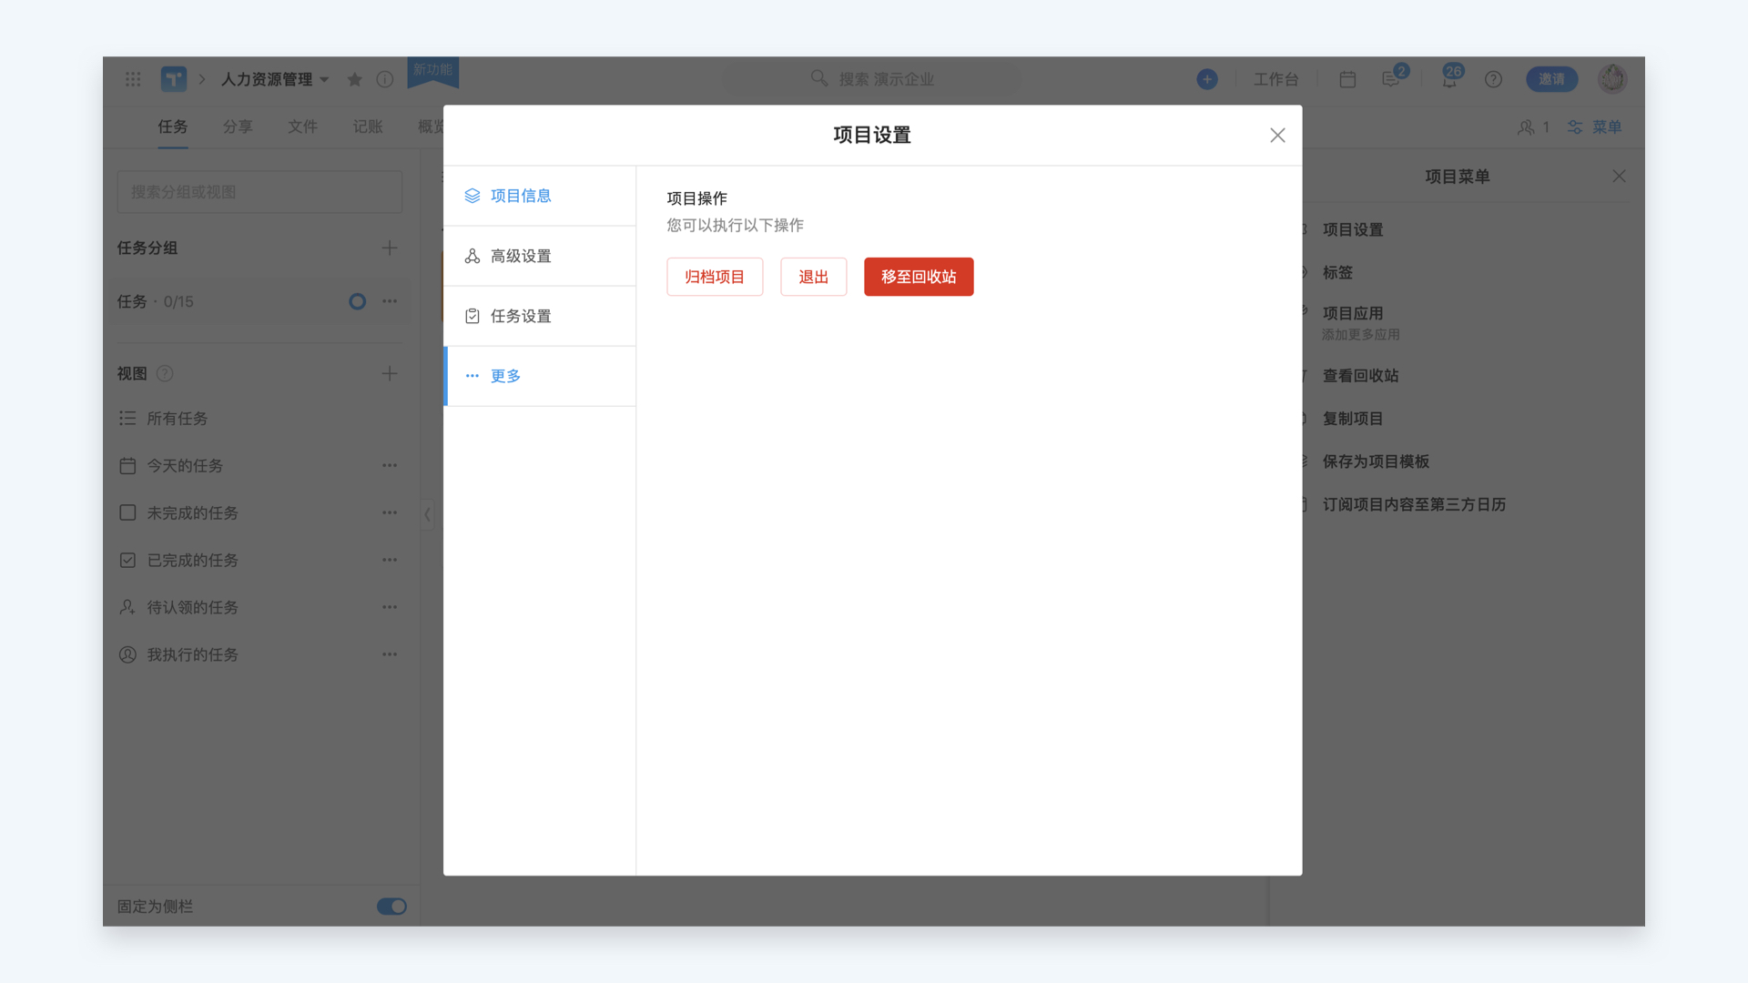
Task: Open the 我执行的任务 view
Action: (x=192, y=654)
